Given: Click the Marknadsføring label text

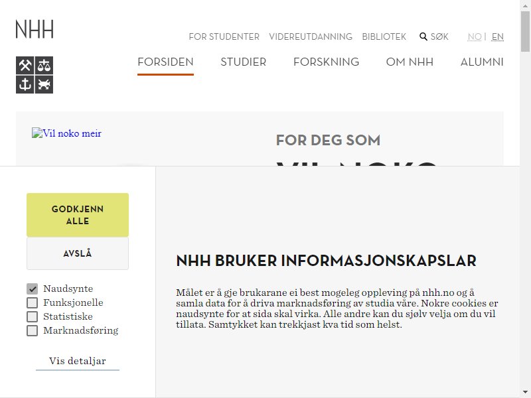Looking at the screenshot, I should 80,330.
